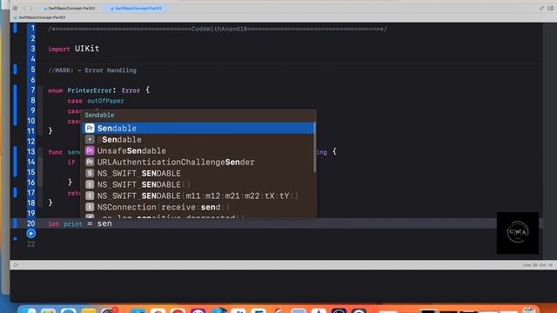Image resolution: width=557 pixels, height=313 pixels.
Task: Run the playground with the blue play button
Action: point(31,234)
